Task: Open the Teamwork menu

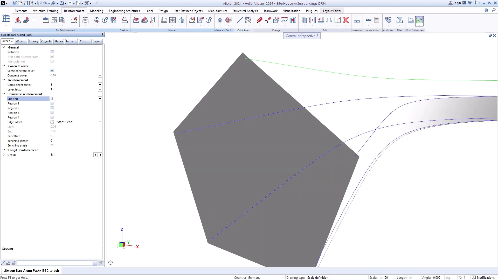Action: click(271, 11)
